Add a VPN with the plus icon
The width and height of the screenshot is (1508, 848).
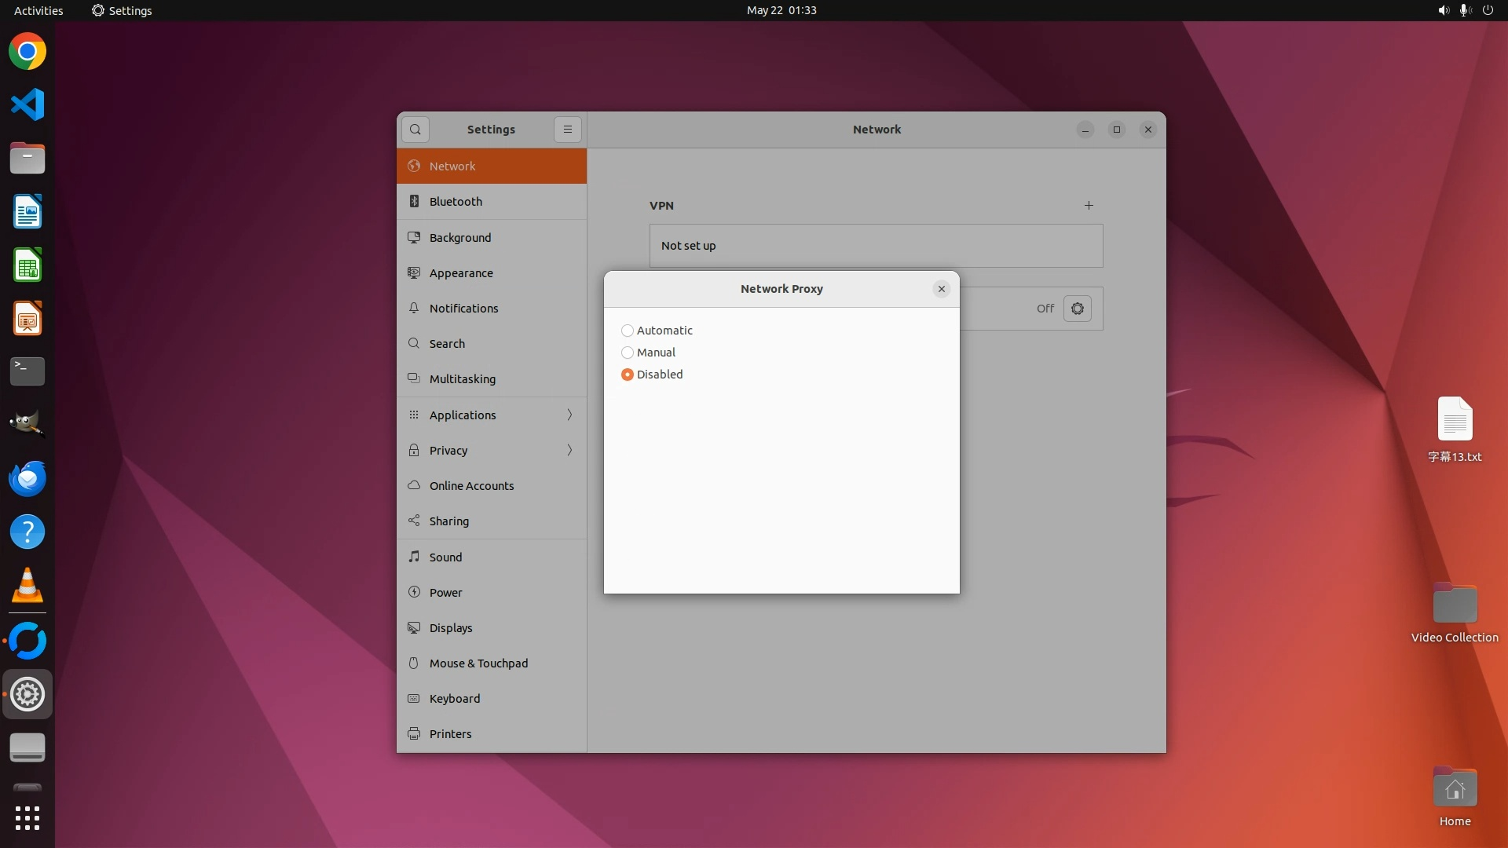1089,206
